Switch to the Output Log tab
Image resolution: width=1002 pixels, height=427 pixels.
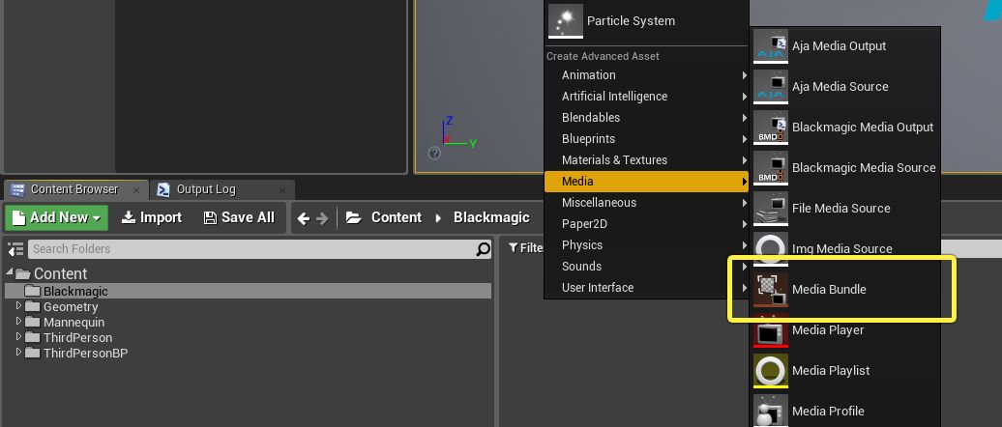[x=205, y=189]
